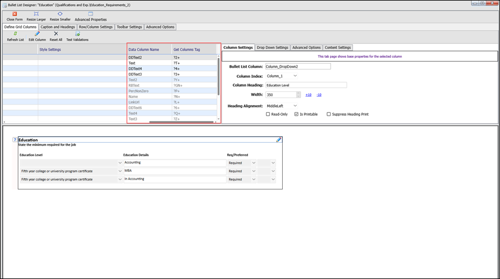Click the Get Columns Tag column header
Screen dimensions: 500x279
coord(194,49)
